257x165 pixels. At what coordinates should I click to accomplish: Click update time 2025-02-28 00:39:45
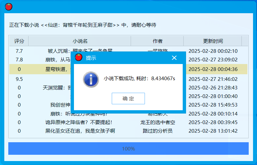coord(213,122)
